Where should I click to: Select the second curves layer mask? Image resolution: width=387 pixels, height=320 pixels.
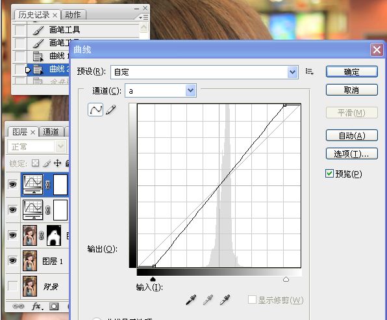pos(60,210)
